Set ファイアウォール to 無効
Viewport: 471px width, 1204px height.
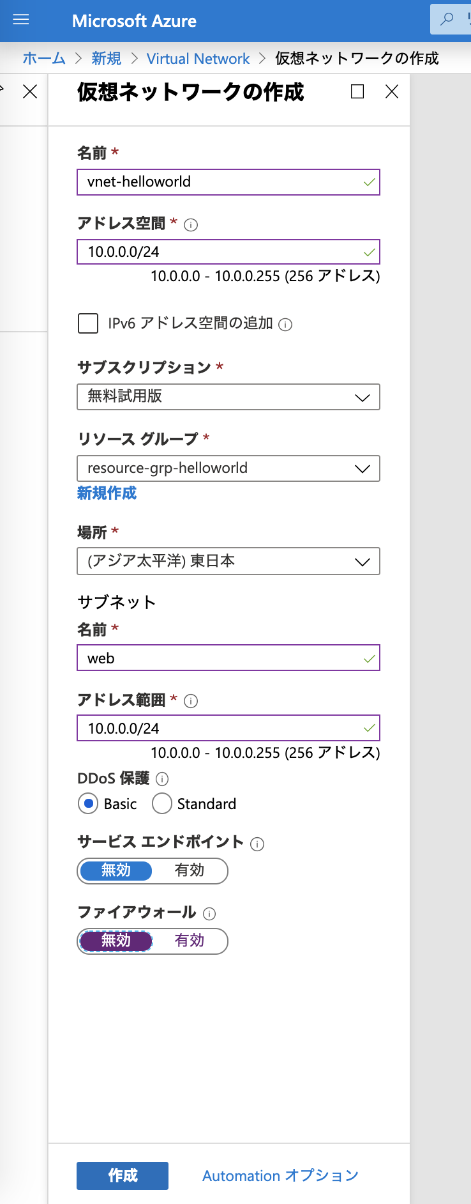tap(116, 941)
